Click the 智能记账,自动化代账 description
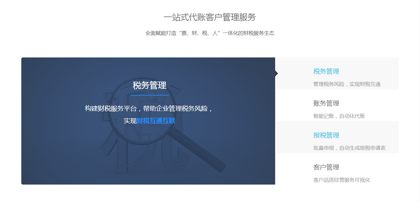Screen dimensions: 420x202 [339, 116]
